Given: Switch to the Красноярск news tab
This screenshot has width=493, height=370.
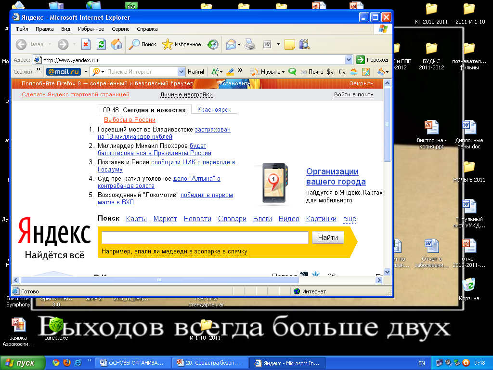Looking at the screenshot, I should coord(214,109).
